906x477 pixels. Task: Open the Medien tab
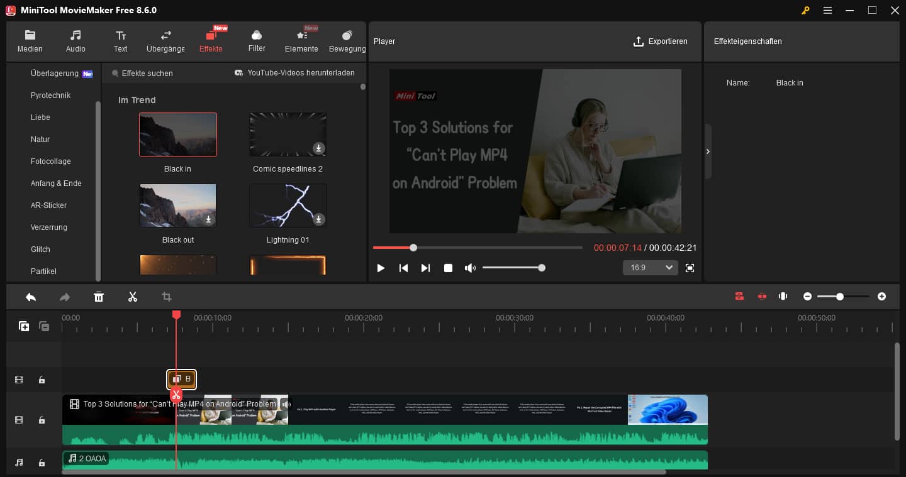click(x=30, y=41)
